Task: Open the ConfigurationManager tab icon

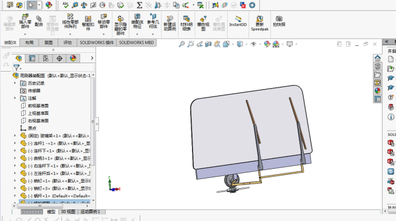Action: (46, 58)
